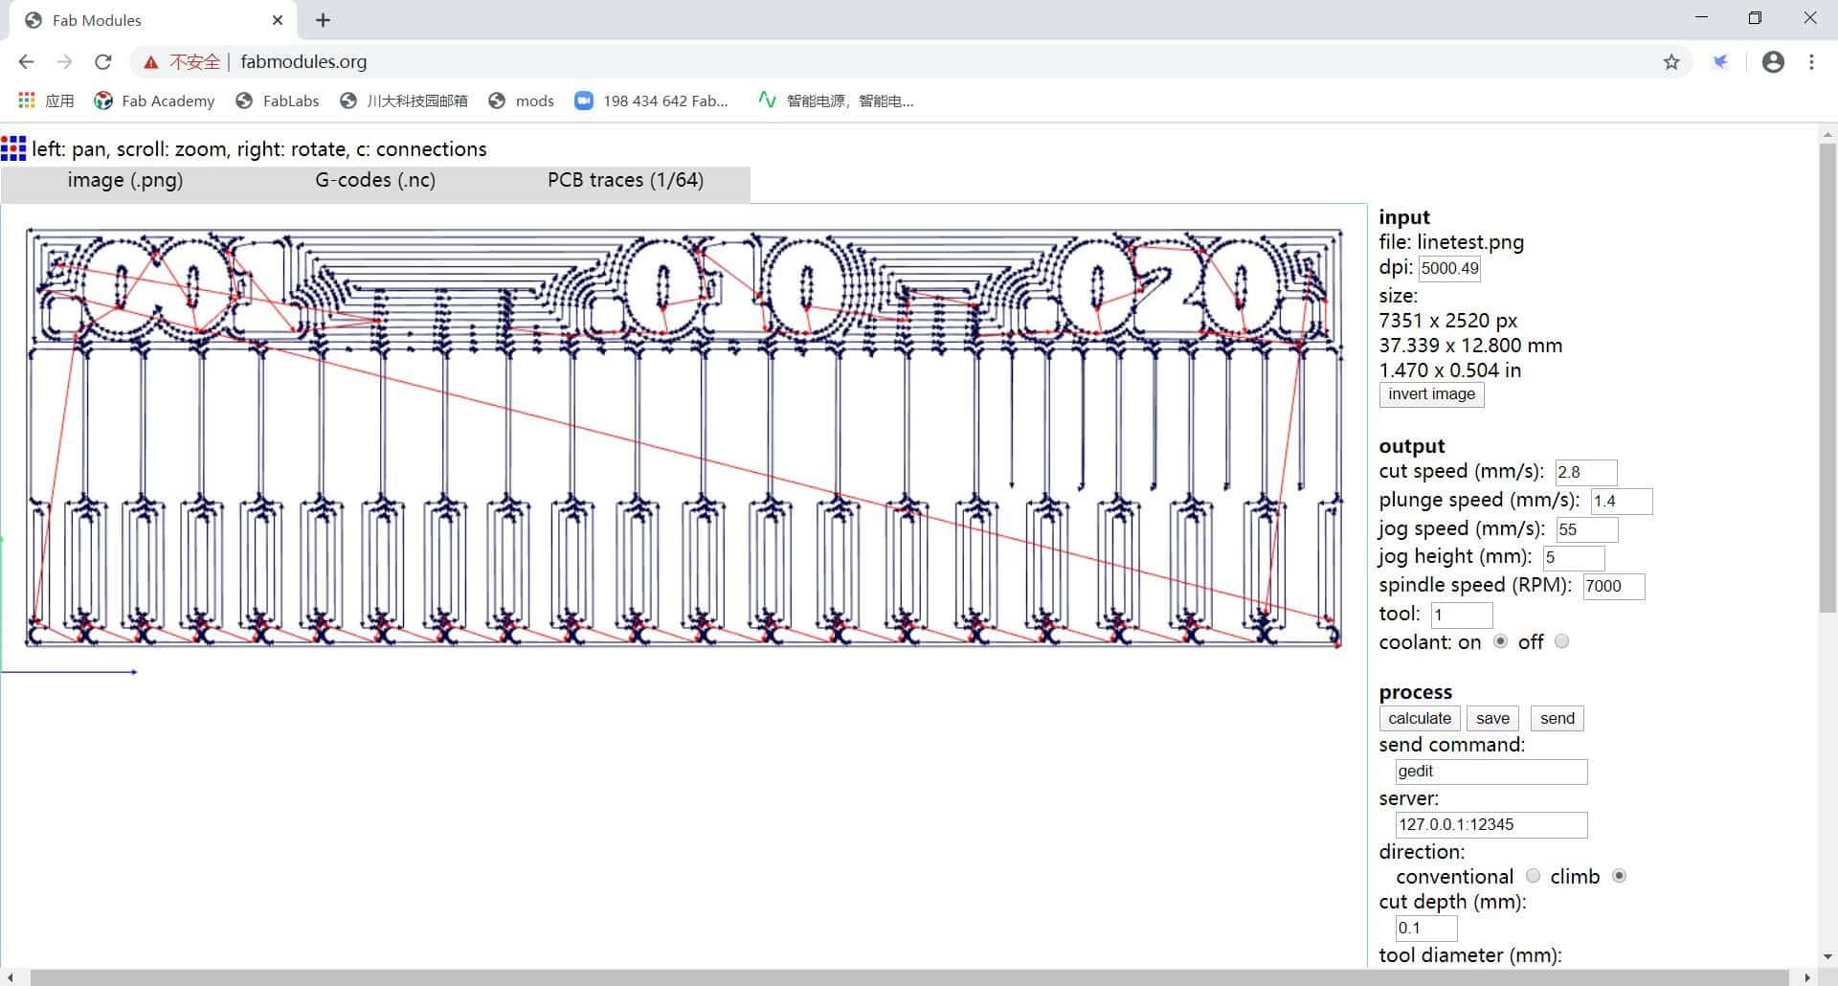Image resolution: width=1838 pixels, height=986 pixels.
Task: Open the image (.png) input menu
Action: pos(125,181)
